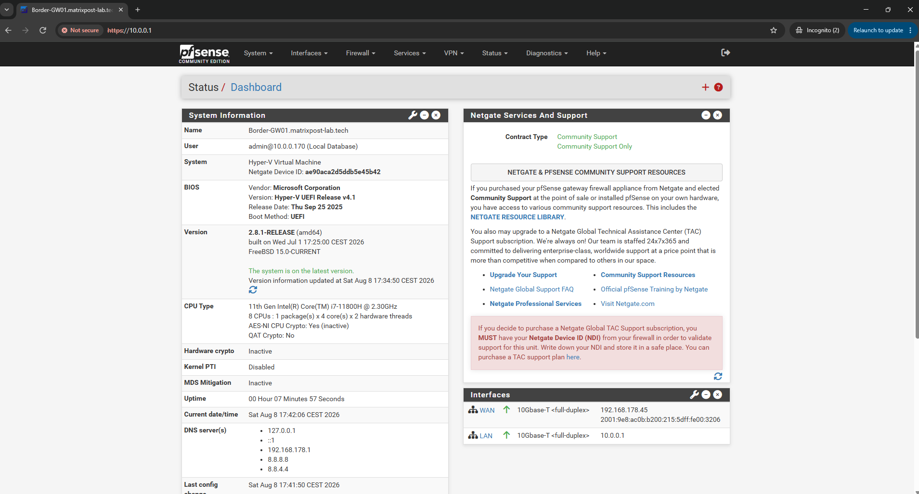919x494 pixels.
Task: Configure System Information widget via wrench icon
Action: click(413, 115)
